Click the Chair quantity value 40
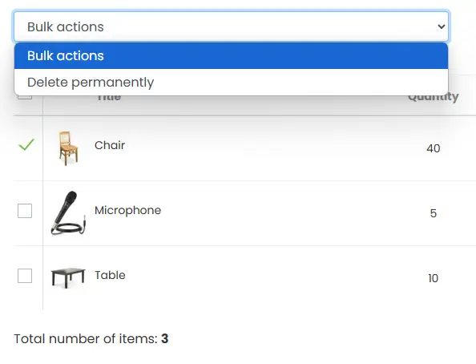This screenshot has height=364, width=476. tap(434, 148)
